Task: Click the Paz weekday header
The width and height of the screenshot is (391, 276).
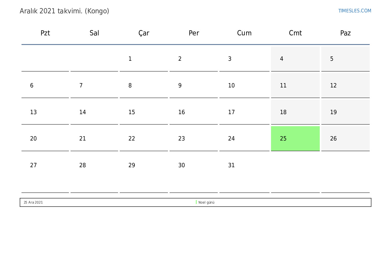Action: coord(346,33)
